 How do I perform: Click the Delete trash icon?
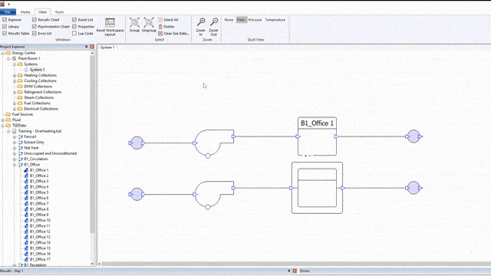160,27
